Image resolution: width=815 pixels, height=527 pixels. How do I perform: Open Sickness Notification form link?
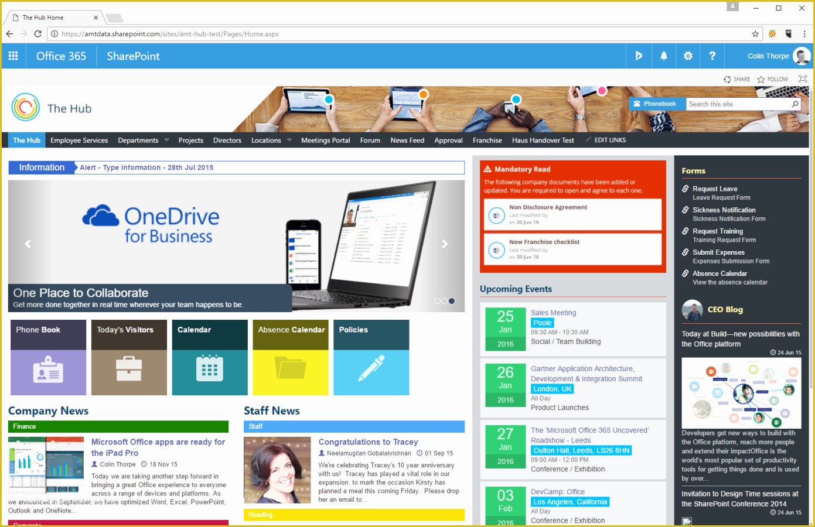(724, 210)
